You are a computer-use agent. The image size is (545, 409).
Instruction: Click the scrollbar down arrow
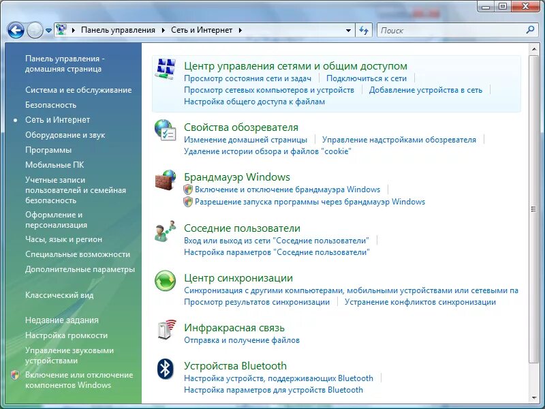pyautogui.click(x=533, y=397)
